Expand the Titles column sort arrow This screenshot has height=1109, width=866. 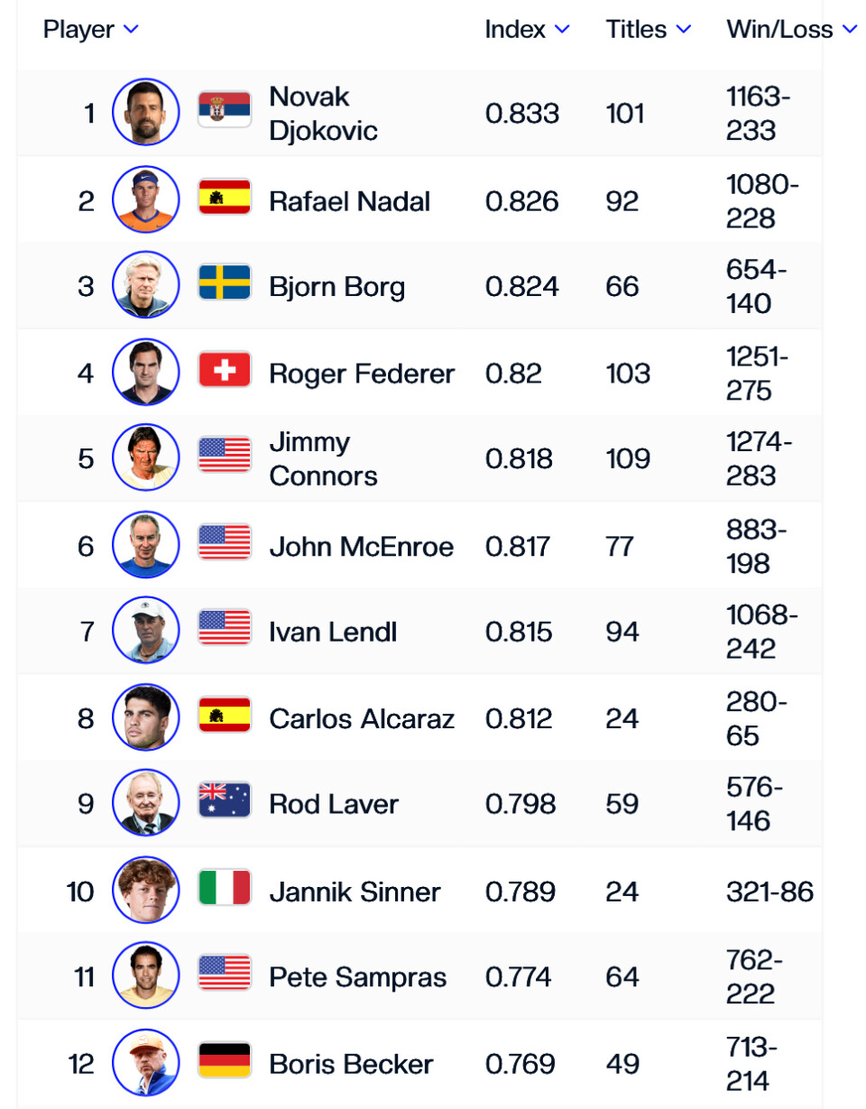pos(683,30)
